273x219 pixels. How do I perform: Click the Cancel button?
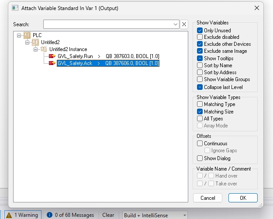(x=208, y=198)
